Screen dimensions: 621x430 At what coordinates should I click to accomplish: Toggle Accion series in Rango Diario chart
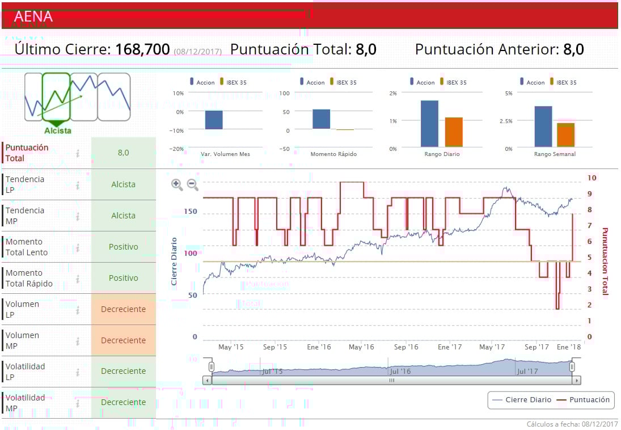[423, 82]
